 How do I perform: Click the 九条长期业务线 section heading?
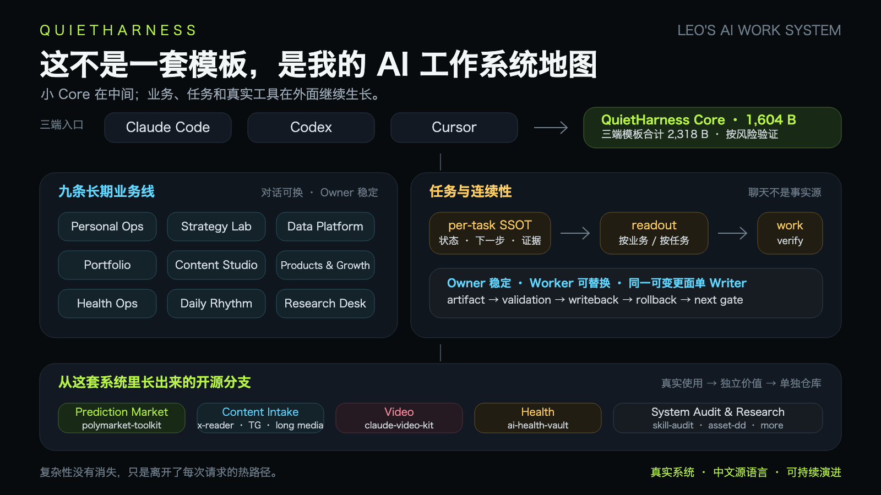coord(106,191)
